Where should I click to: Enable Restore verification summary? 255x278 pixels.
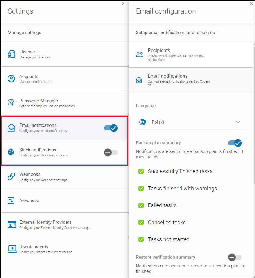[x=235, y=257]
